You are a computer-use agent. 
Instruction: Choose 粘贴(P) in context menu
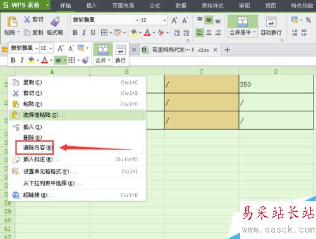(77, 104)
